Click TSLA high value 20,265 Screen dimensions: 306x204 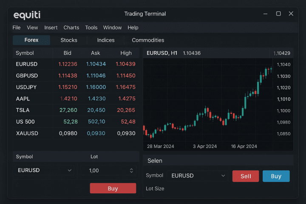pos(126,110)
